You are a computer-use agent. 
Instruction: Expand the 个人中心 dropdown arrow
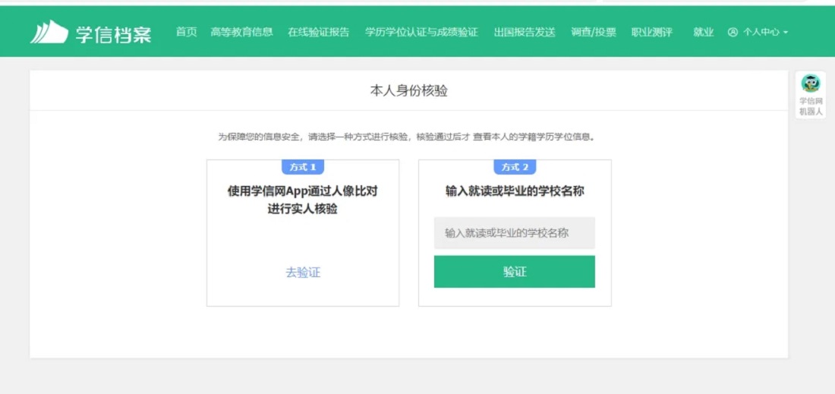point(786,33)
